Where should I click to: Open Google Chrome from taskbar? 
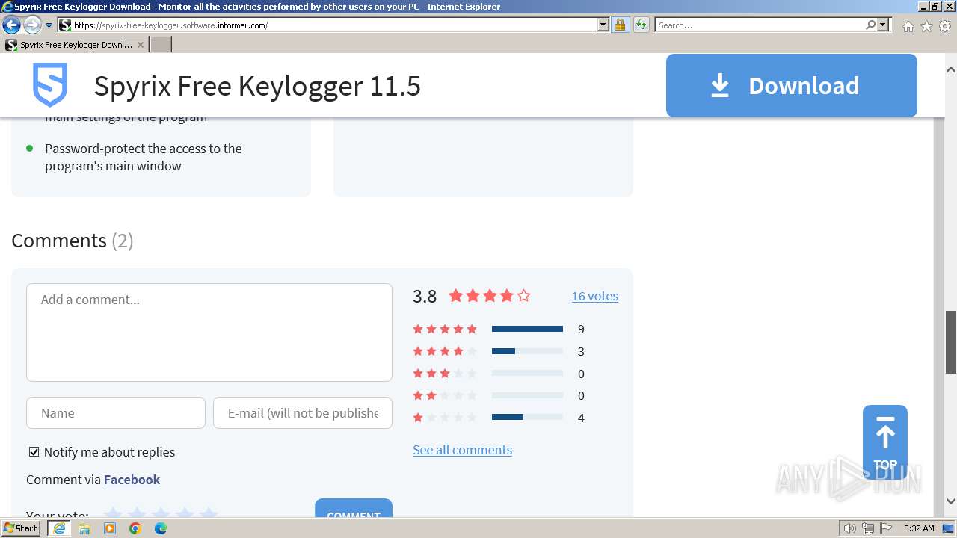[x=135, y=528]
